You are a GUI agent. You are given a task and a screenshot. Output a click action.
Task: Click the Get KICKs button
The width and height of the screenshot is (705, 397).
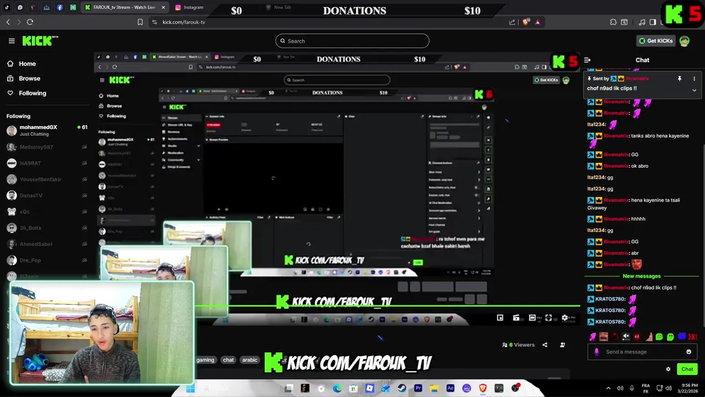point(656,41)
